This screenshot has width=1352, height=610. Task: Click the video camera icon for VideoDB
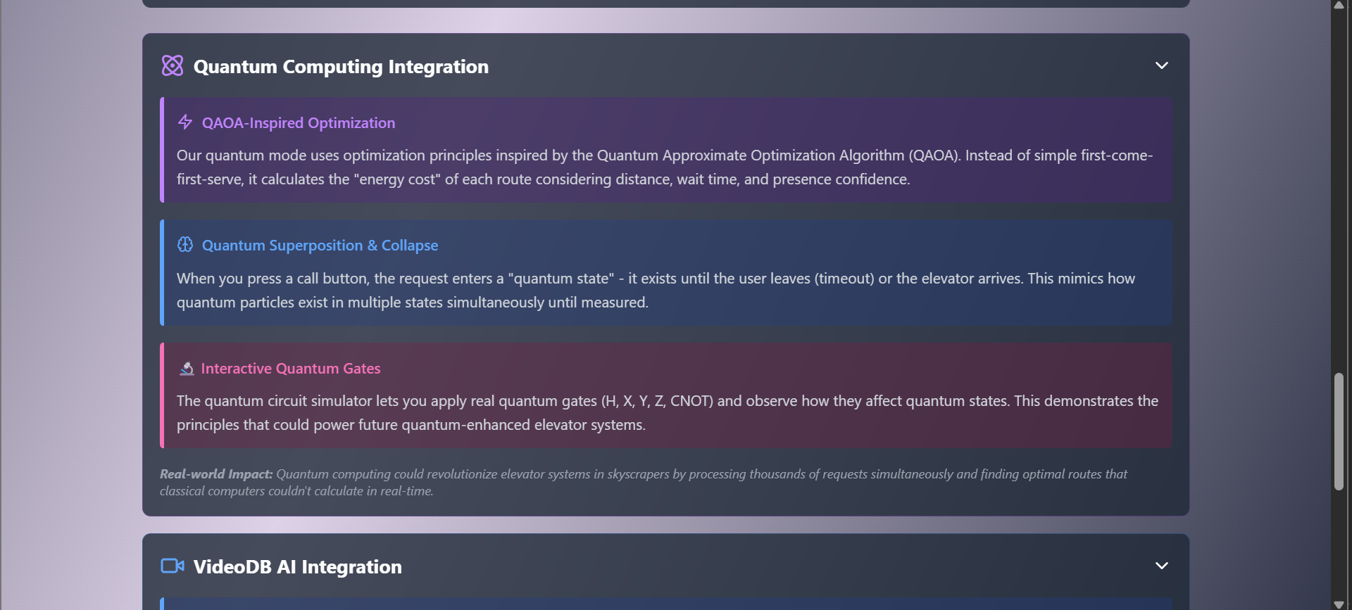pyautogui.click(x=173, y=566)
